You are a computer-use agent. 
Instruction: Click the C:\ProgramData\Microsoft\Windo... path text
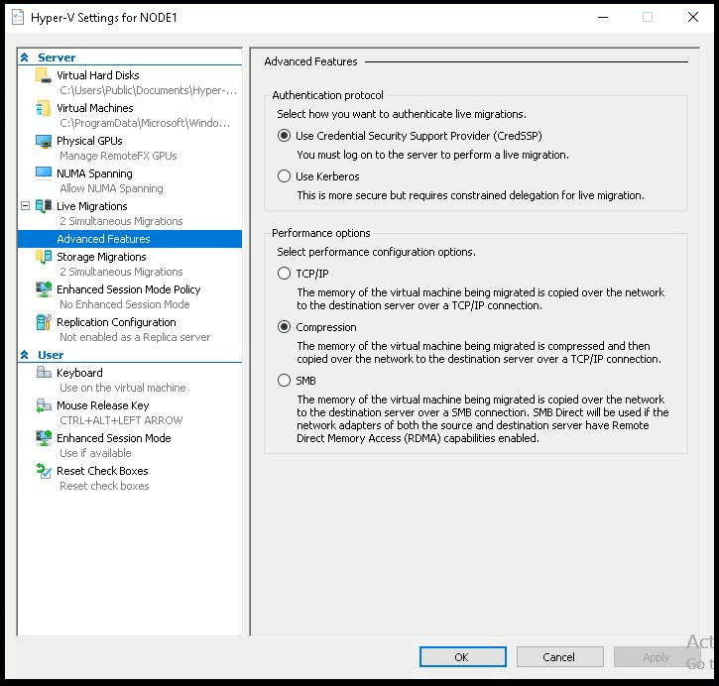pyautogui.click(x=145, y=123)
